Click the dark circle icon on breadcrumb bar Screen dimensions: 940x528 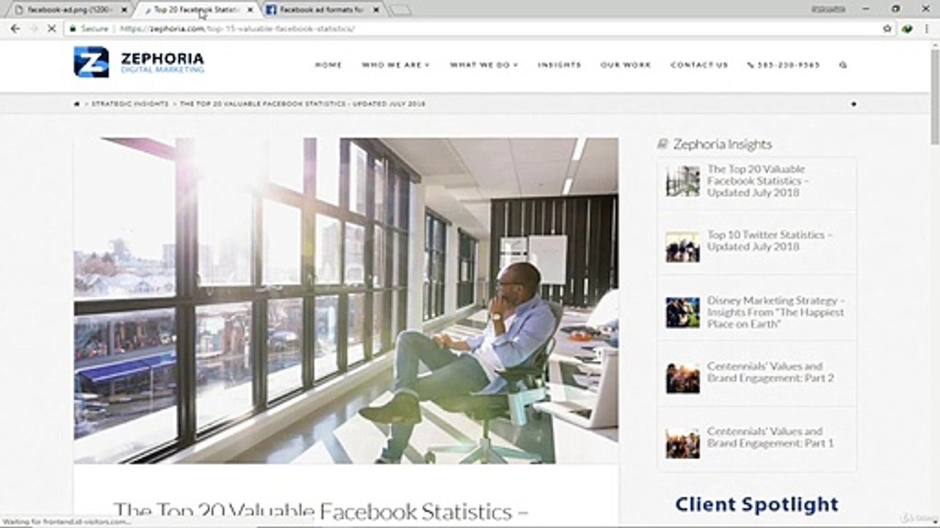[x=853, y=104]
